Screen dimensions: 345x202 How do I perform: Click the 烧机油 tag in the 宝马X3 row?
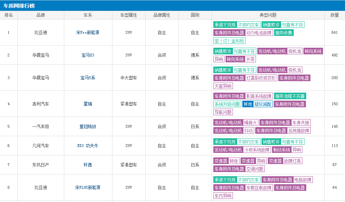pyautogui.click(x=295, y=51)
